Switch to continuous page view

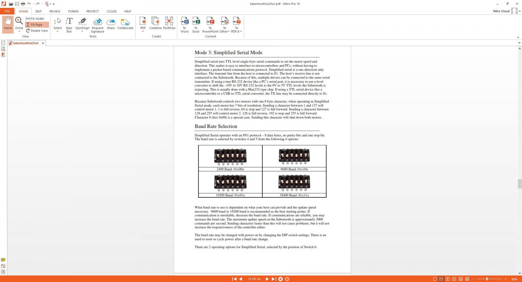(441, 279)
